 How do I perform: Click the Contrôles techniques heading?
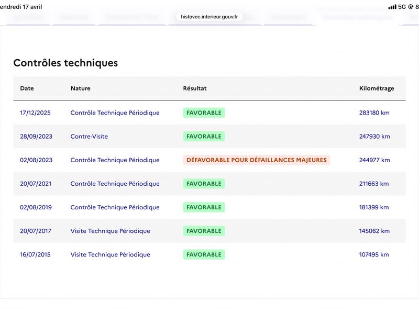coord(65,63)
